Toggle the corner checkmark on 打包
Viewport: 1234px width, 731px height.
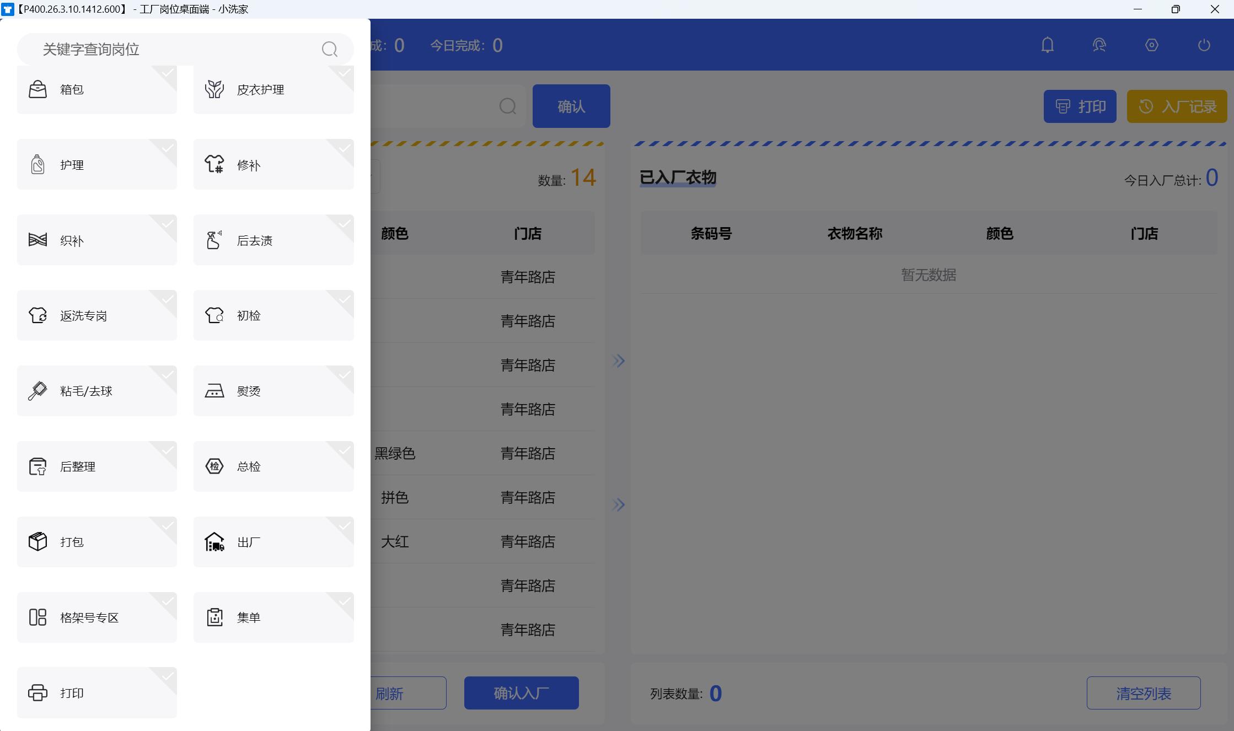168,525
